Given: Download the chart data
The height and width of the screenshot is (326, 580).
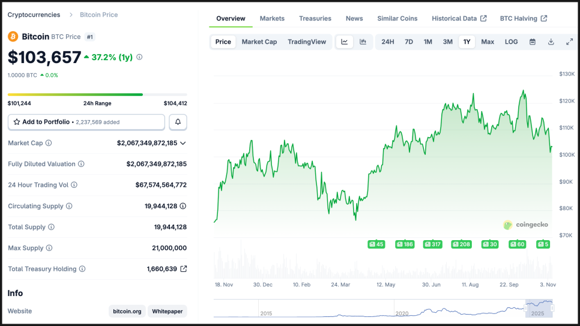Looking at the screenshot, I should 551,42.
